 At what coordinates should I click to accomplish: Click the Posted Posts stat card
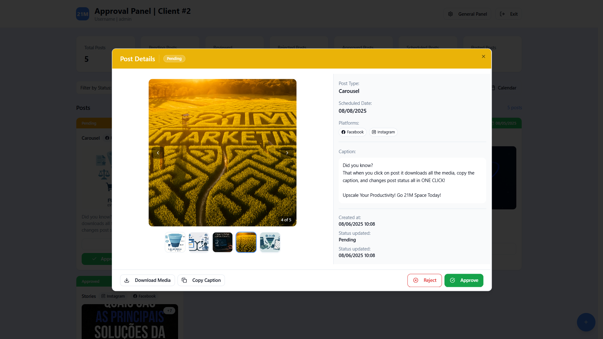click(492, 54)
